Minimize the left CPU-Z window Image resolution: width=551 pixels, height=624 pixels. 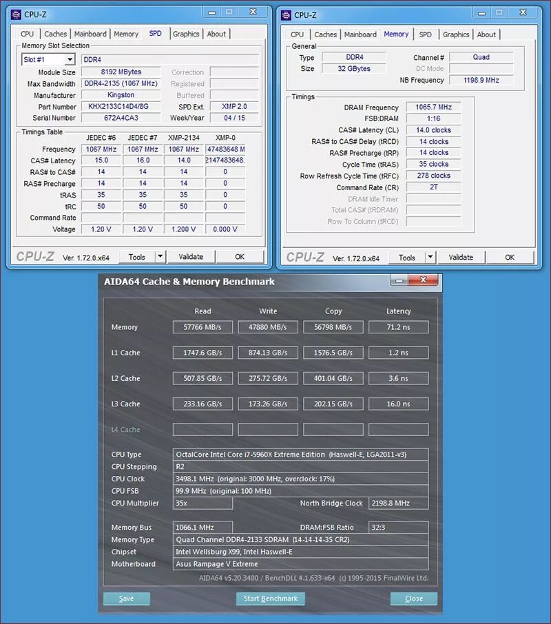[x=212, y=12]
